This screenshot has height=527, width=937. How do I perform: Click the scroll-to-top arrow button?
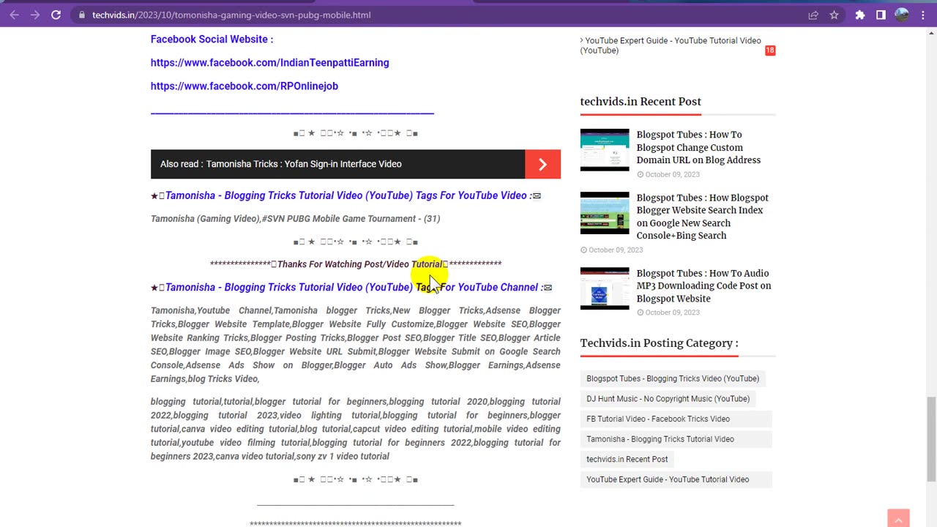pos(898,517)
